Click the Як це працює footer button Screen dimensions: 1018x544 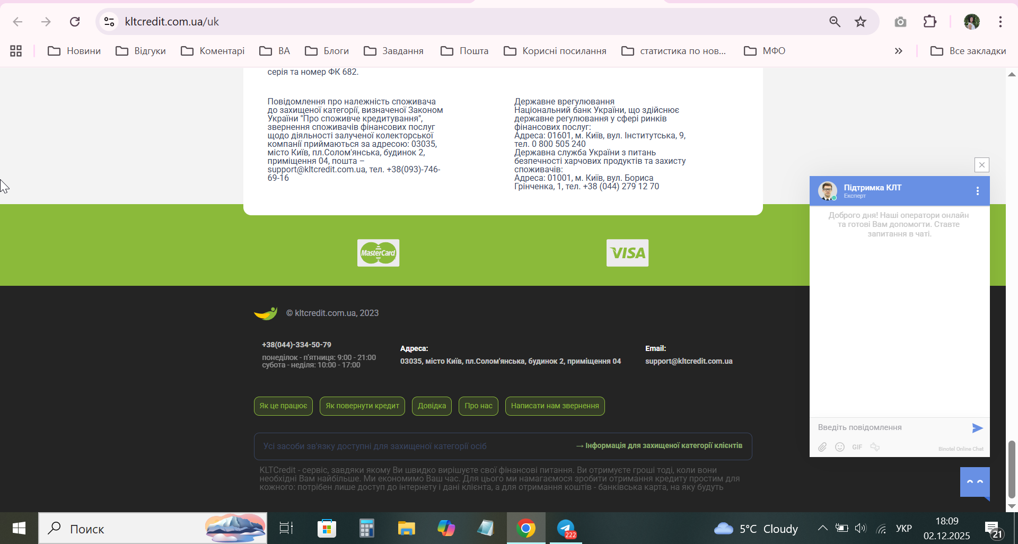(x=283, y=406)
